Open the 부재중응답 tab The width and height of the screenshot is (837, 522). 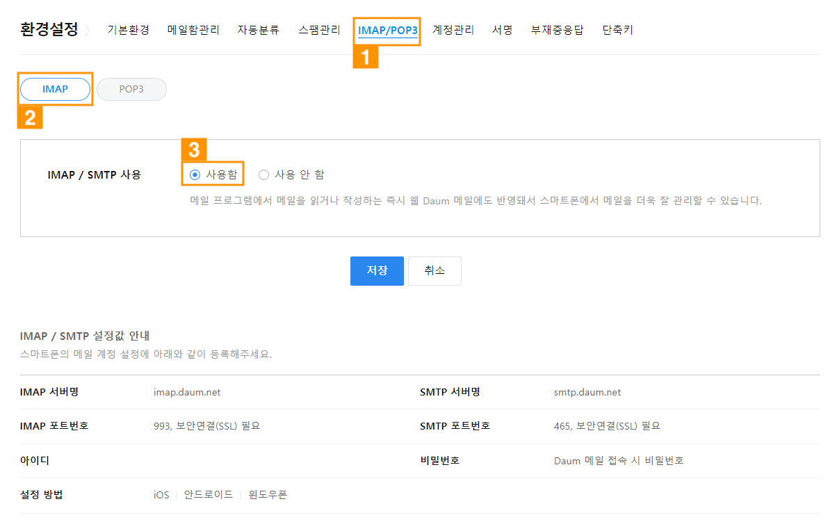point(557,31)
